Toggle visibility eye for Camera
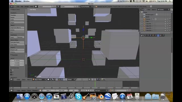182x102 pixels. (165, 19)
